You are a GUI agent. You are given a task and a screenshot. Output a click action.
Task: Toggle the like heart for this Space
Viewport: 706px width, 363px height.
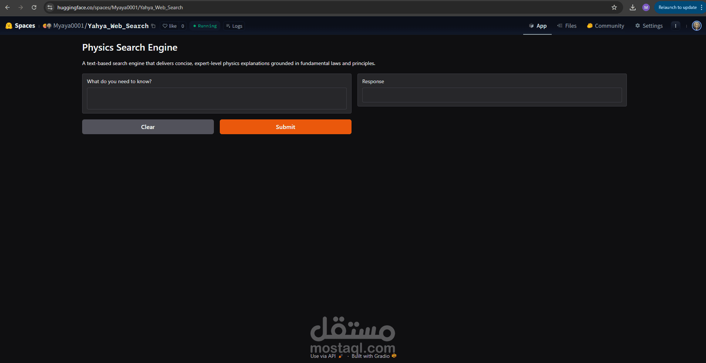pyautogui.click(x=165, y=26)
